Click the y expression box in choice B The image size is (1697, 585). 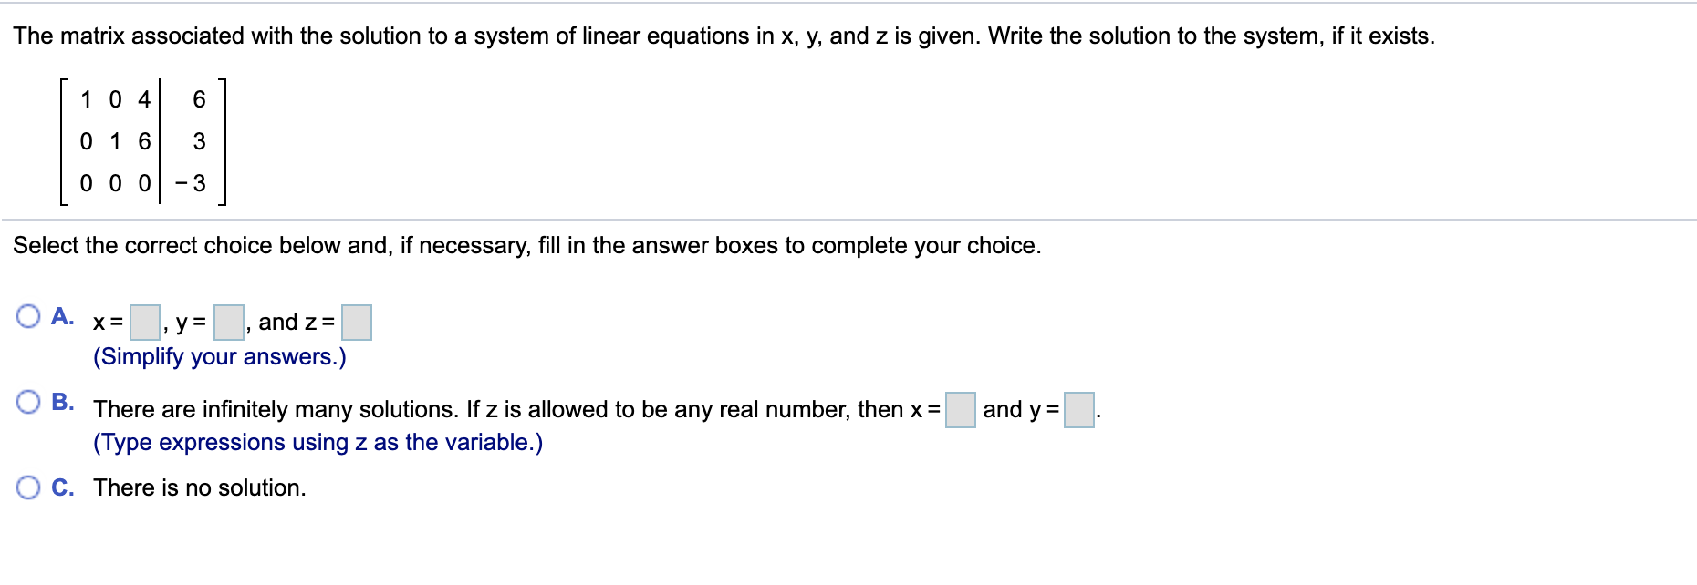1082,411
